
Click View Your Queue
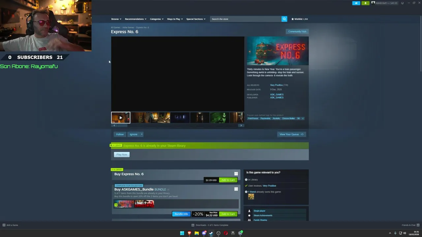[x=291, y=134]
